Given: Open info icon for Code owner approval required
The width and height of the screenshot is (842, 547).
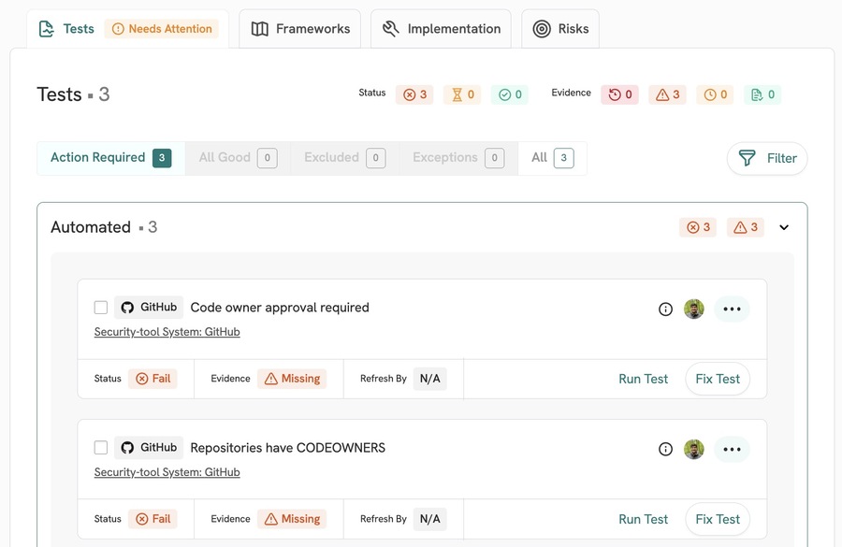Looking at the screenshot, I should 665,309.
